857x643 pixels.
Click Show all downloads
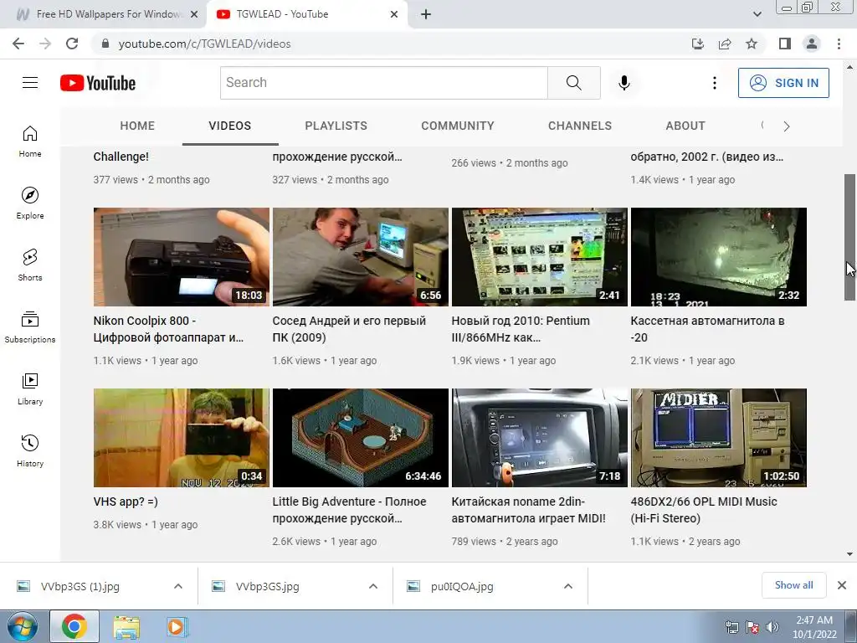tap(793, 585)
